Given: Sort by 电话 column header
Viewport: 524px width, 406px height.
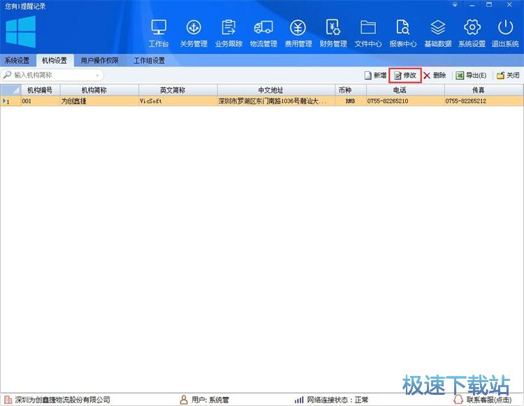Looking at the screenshot, I should click(x=405, y=90).
